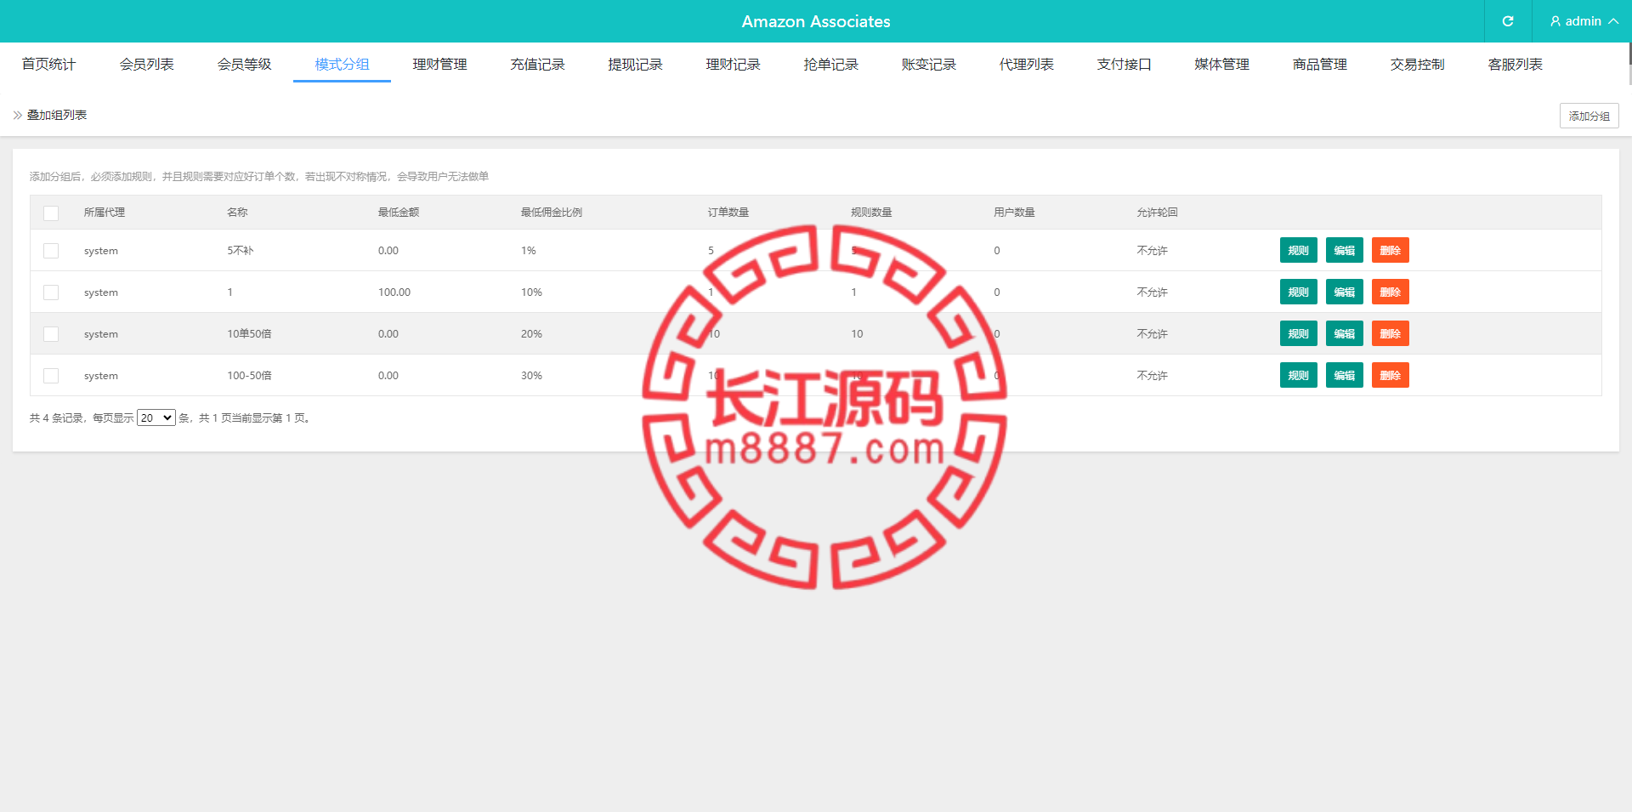Open 客服列表 tab
The image size is (1632, 812).
(x=1515, y=65)
